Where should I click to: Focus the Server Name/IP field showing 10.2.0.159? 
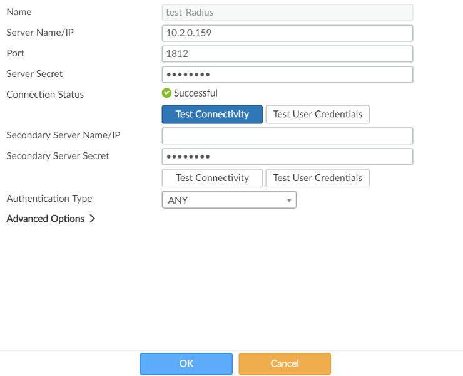(287, 33)
